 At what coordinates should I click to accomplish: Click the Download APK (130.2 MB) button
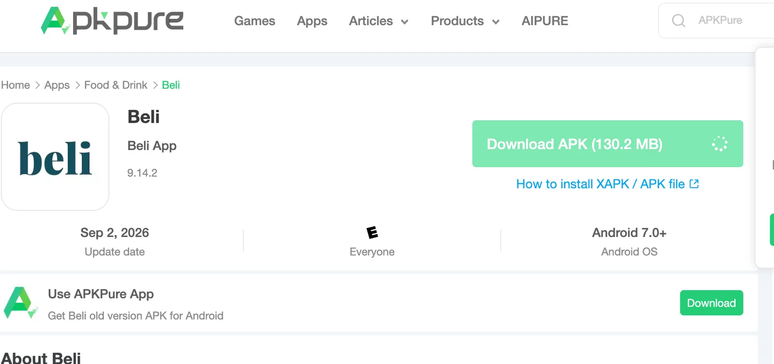608,144
